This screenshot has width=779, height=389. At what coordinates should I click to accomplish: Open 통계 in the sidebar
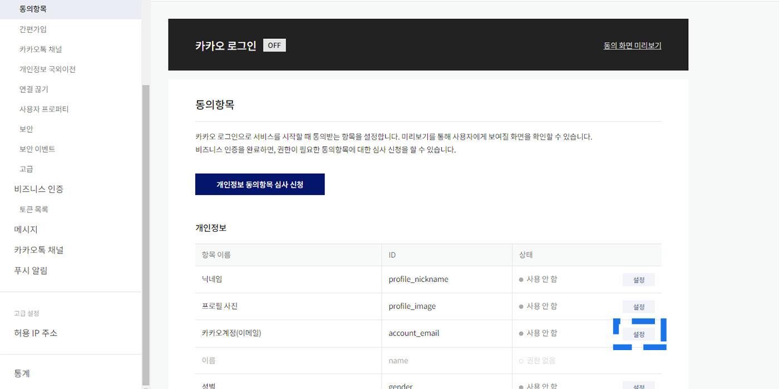point(22,373)
